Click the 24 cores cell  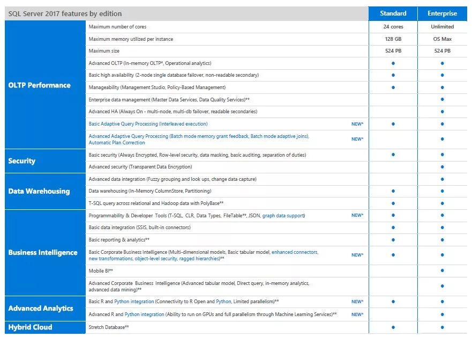393,27
